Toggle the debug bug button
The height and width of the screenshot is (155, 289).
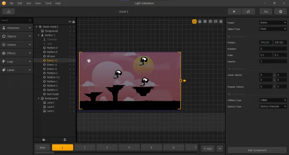point(221,22)
